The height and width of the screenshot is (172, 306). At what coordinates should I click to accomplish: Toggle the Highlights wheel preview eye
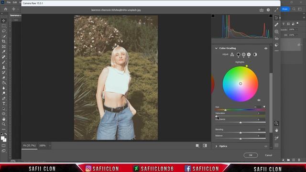click(259, 100)
